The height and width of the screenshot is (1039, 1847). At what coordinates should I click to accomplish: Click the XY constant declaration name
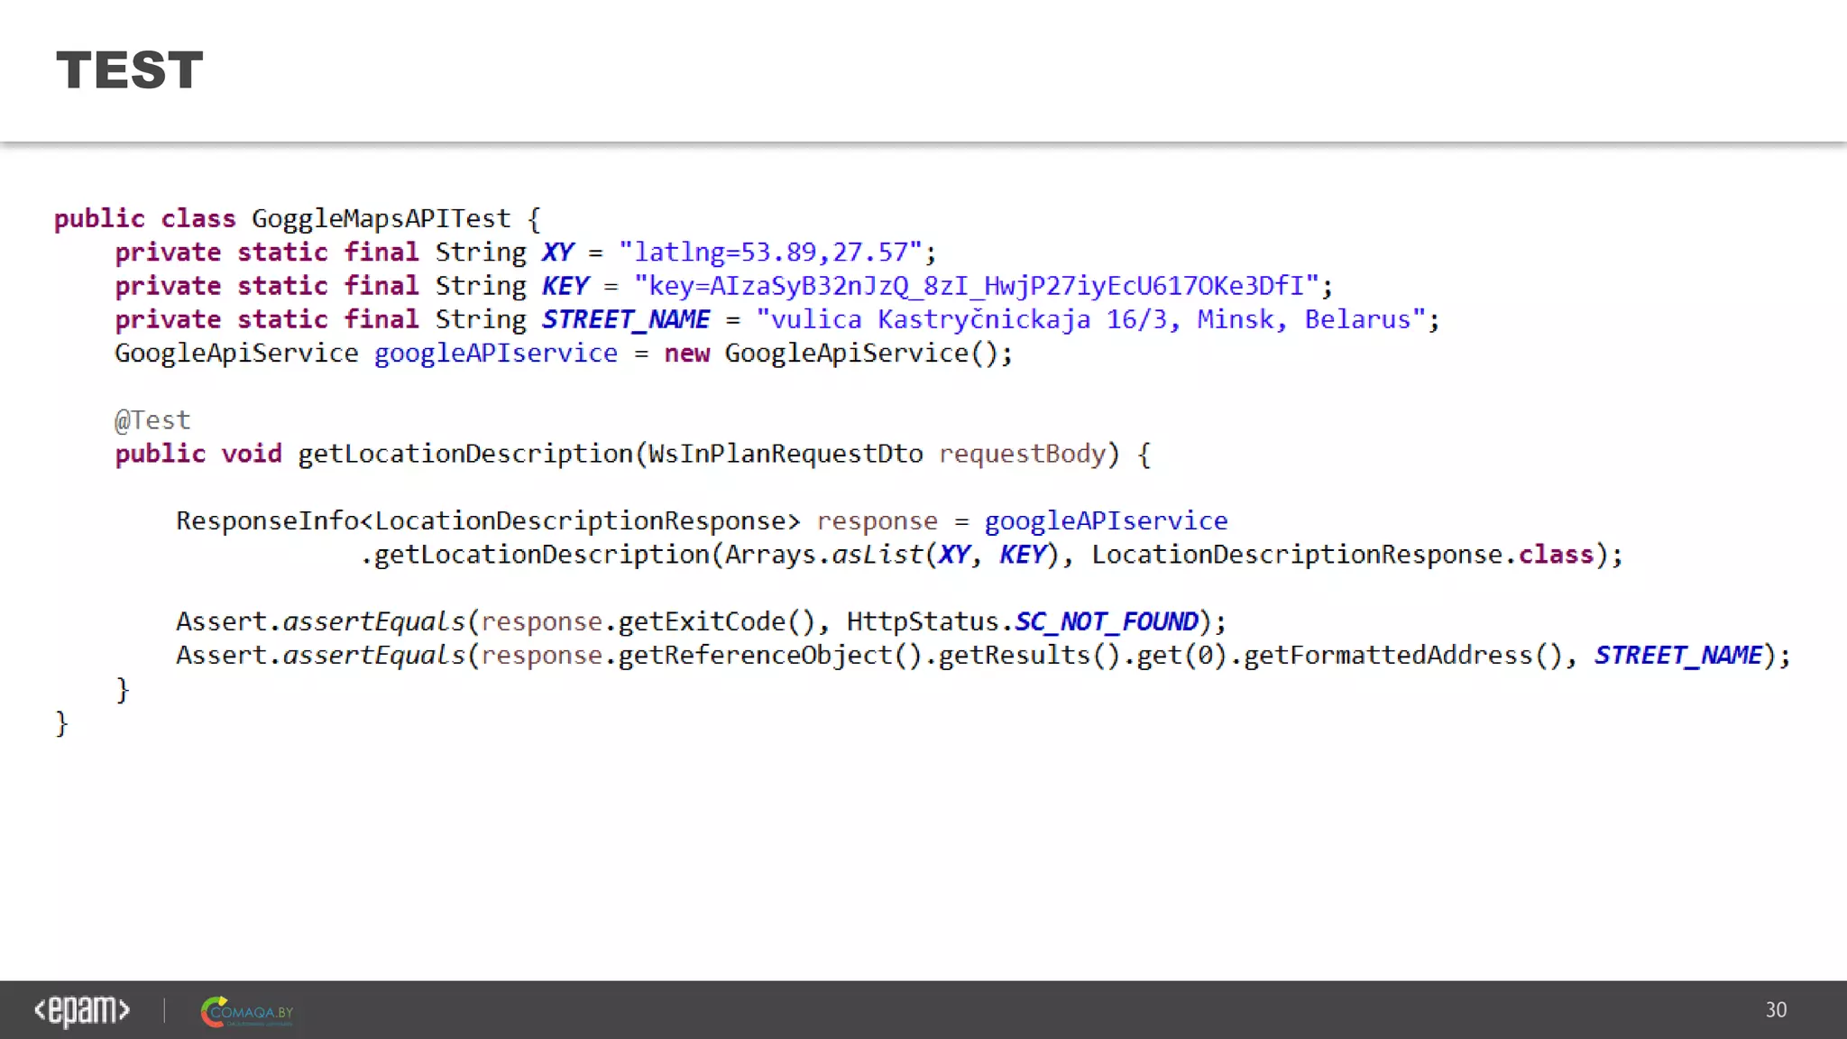point(557,253)
